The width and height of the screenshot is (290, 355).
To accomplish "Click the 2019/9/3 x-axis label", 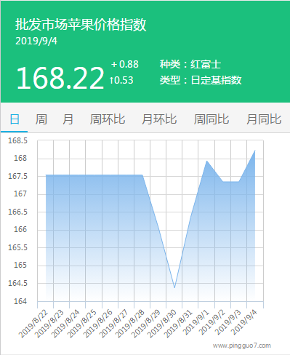I will pyautogui.click(x=228, y=322).
